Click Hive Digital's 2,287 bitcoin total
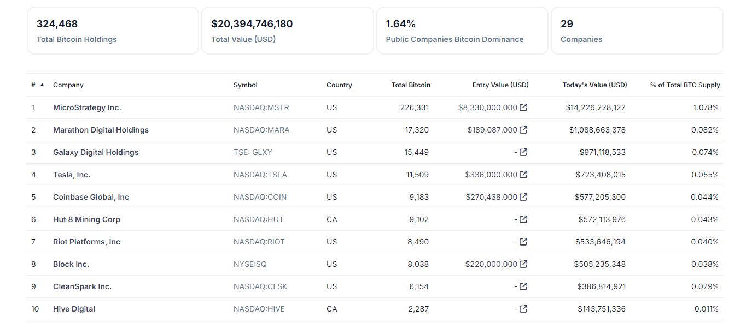Screen dimensions: 752x323 click(419, 309)
